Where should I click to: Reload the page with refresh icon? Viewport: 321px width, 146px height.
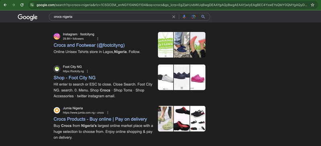22,5
